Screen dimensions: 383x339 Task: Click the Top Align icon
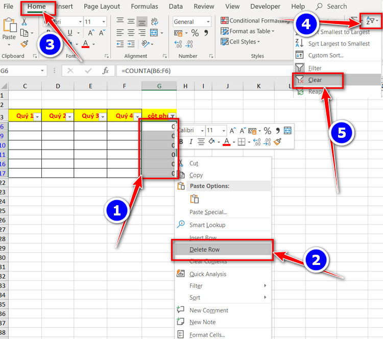[120, 20]
